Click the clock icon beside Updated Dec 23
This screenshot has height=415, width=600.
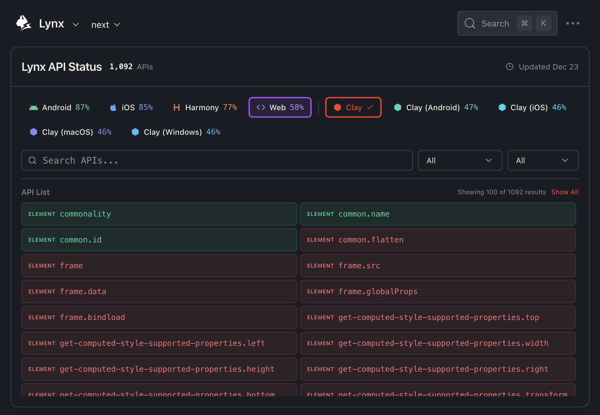(x=509, y=67)
